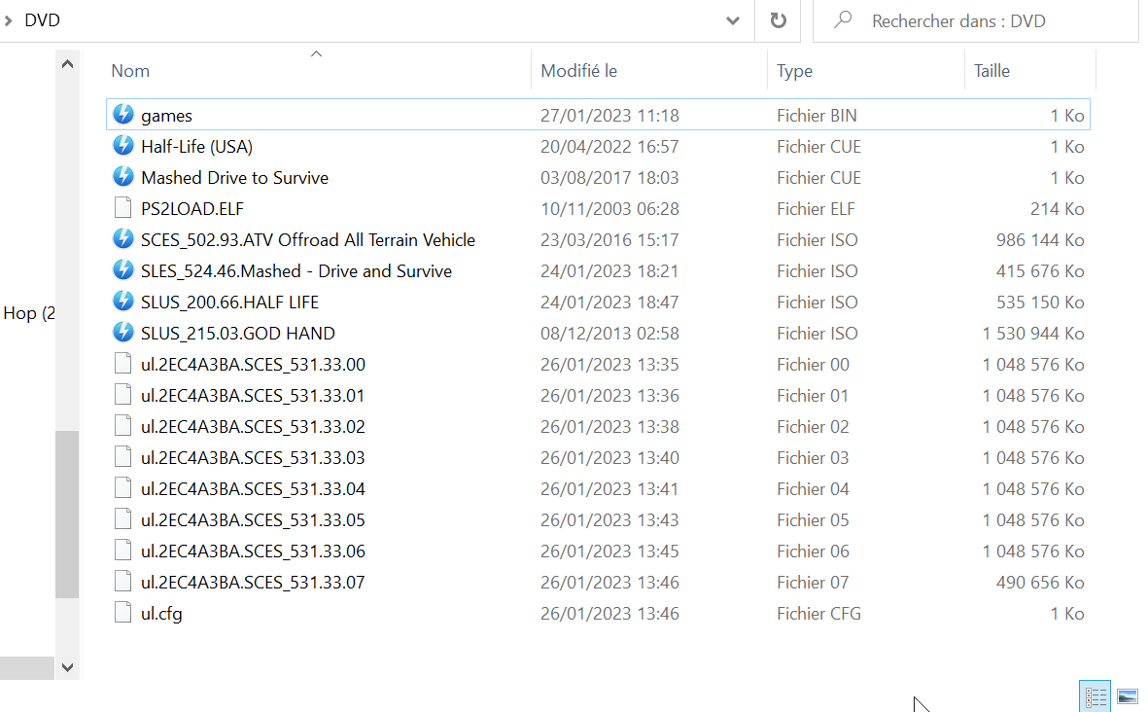Click the icon next to Mashed Drive to Survive
Image resolution: width=1148 pixels, height=712 pixels.
click(x=123, y=176)
